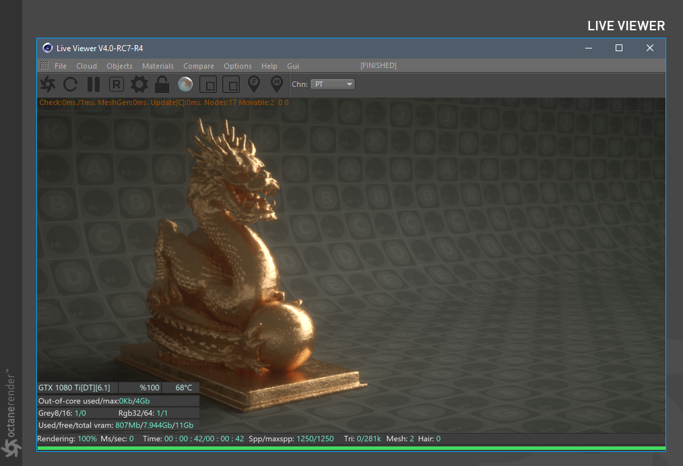Pause the render
683x466 pixels.
tap(94, 84)
